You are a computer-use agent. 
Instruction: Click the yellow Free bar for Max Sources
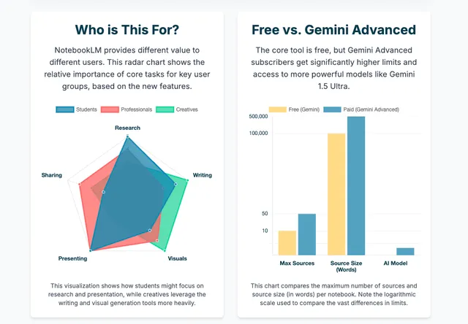(x=287, y=242)
